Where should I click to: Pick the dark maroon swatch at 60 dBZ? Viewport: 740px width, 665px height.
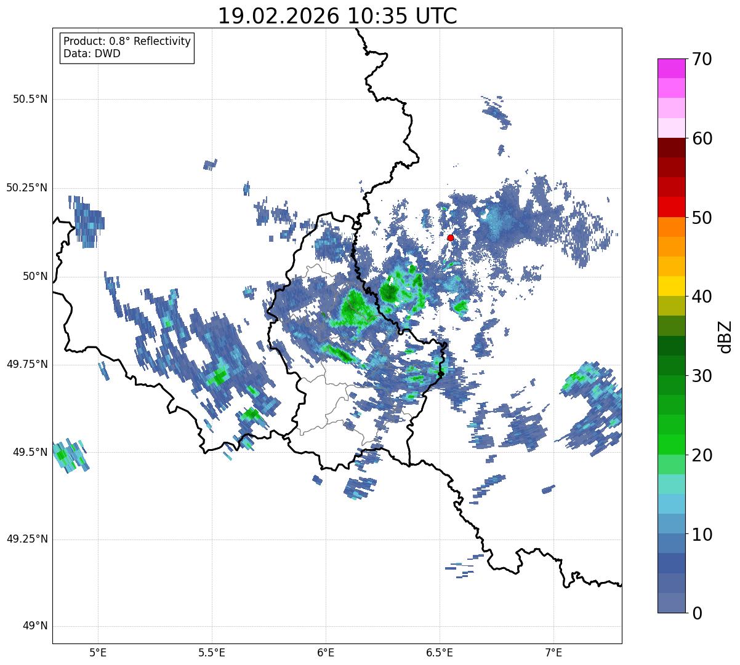coord(671,148)
